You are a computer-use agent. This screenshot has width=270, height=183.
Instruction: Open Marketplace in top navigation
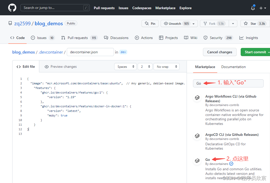click(165, 8)
